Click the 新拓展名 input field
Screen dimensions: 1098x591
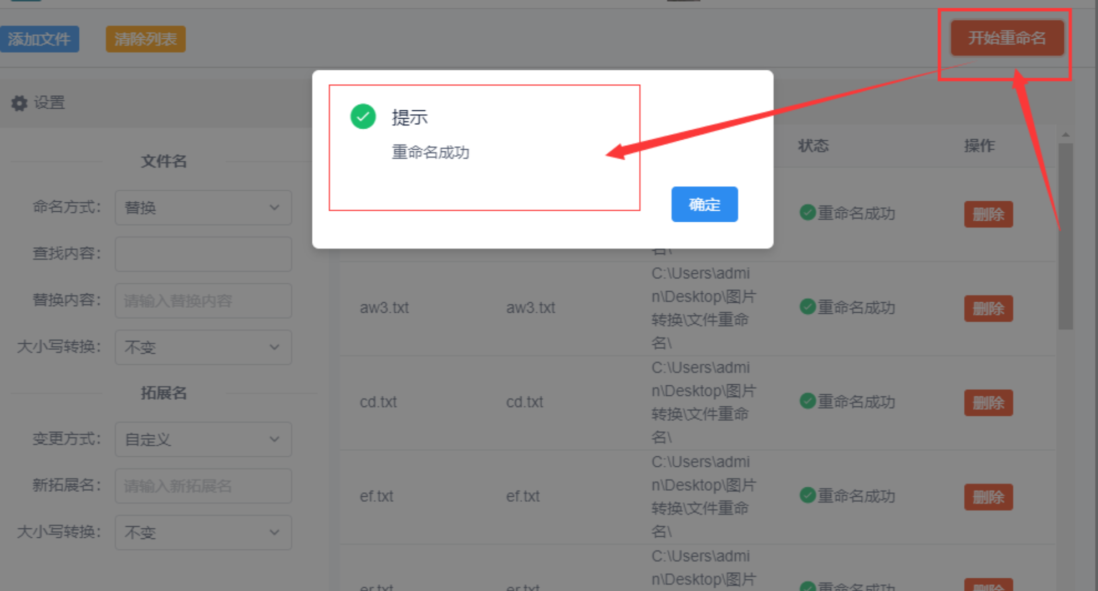[x=203, y=486]
